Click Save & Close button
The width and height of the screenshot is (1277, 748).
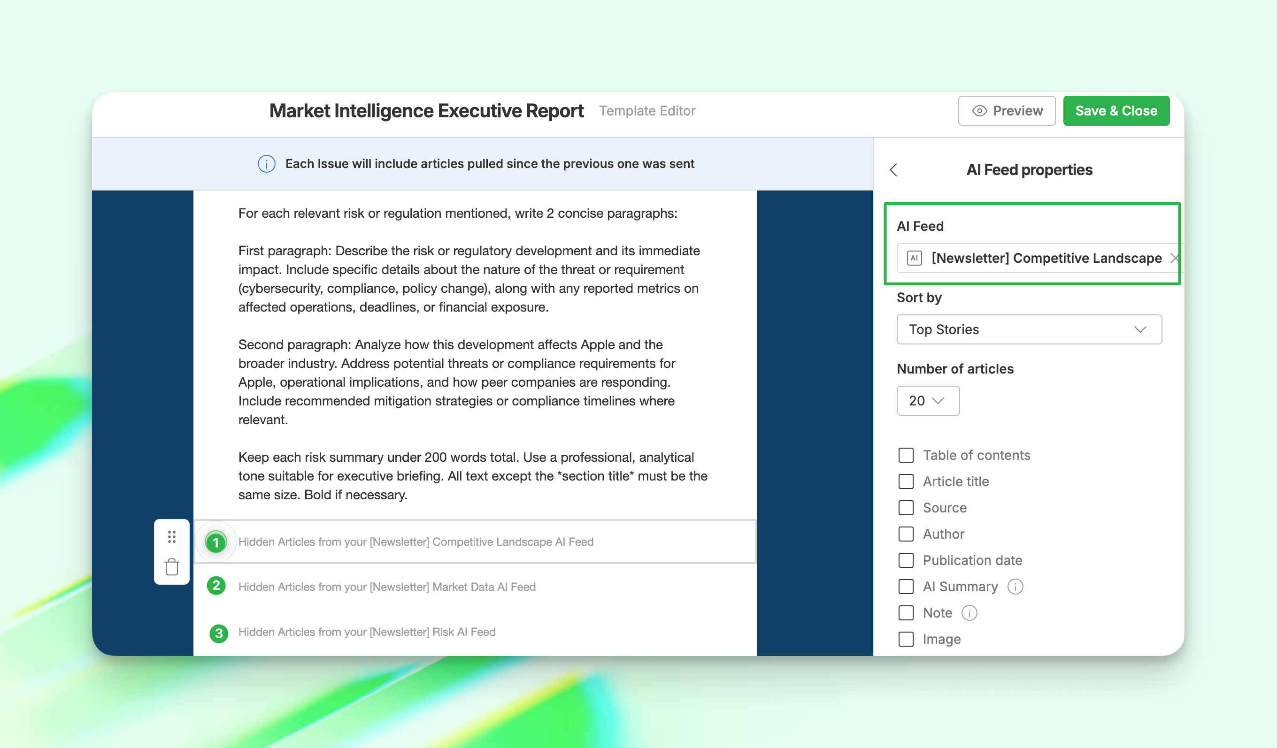[x=1116, y=111]
